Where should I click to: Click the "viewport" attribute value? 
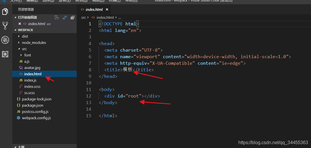pos(147,57)
